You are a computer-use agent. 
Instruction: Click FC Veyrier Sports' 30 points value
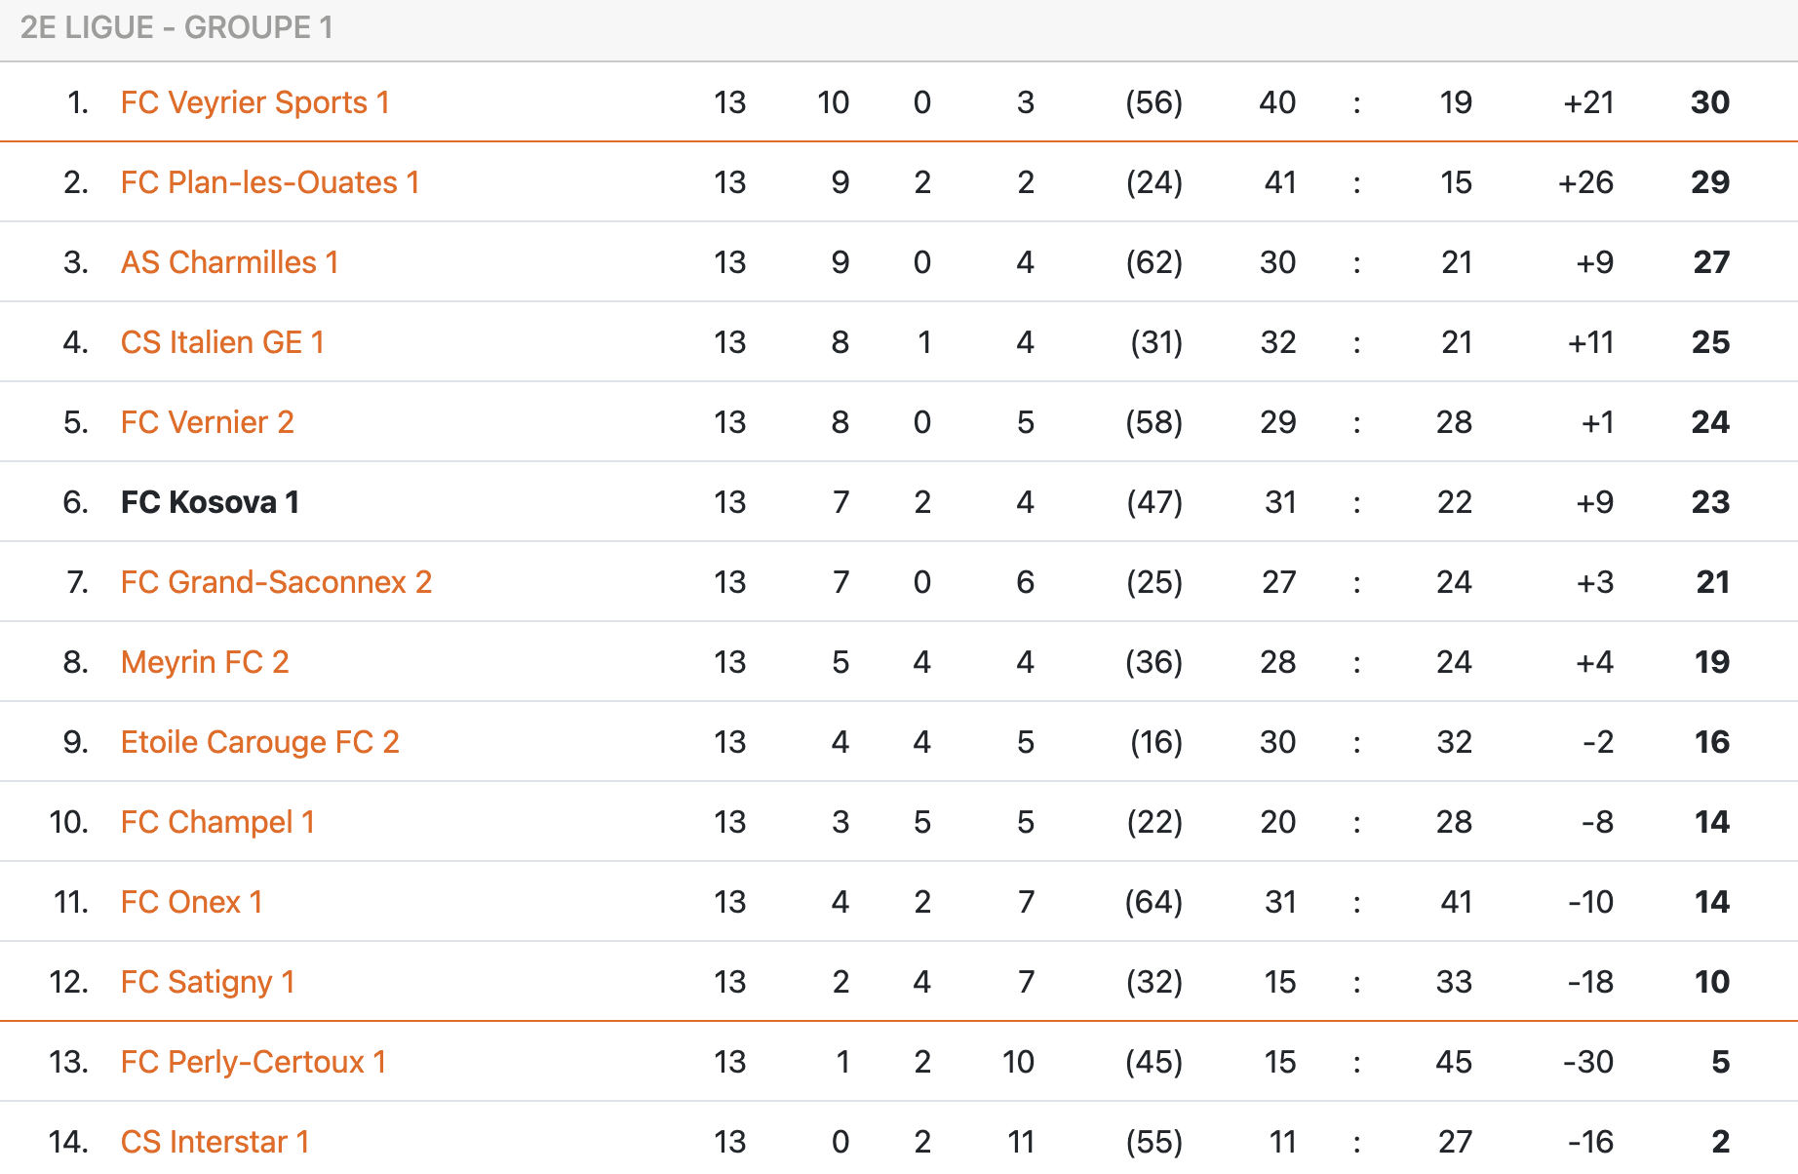[1709, 102]
